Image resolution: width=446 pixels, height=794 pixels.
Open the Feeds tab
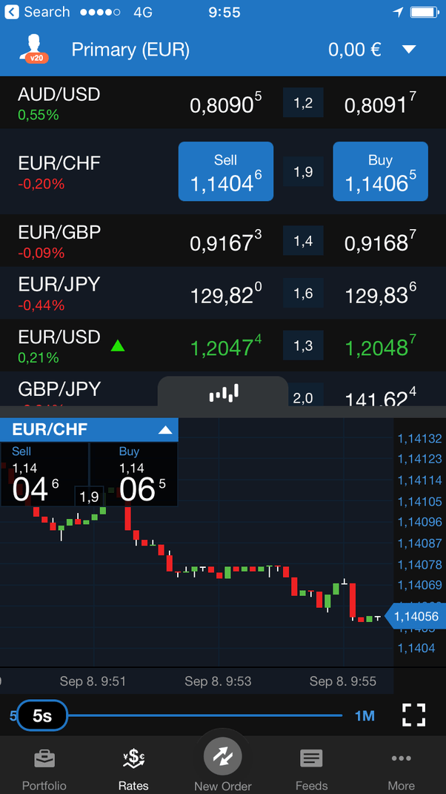coord(311,770)
